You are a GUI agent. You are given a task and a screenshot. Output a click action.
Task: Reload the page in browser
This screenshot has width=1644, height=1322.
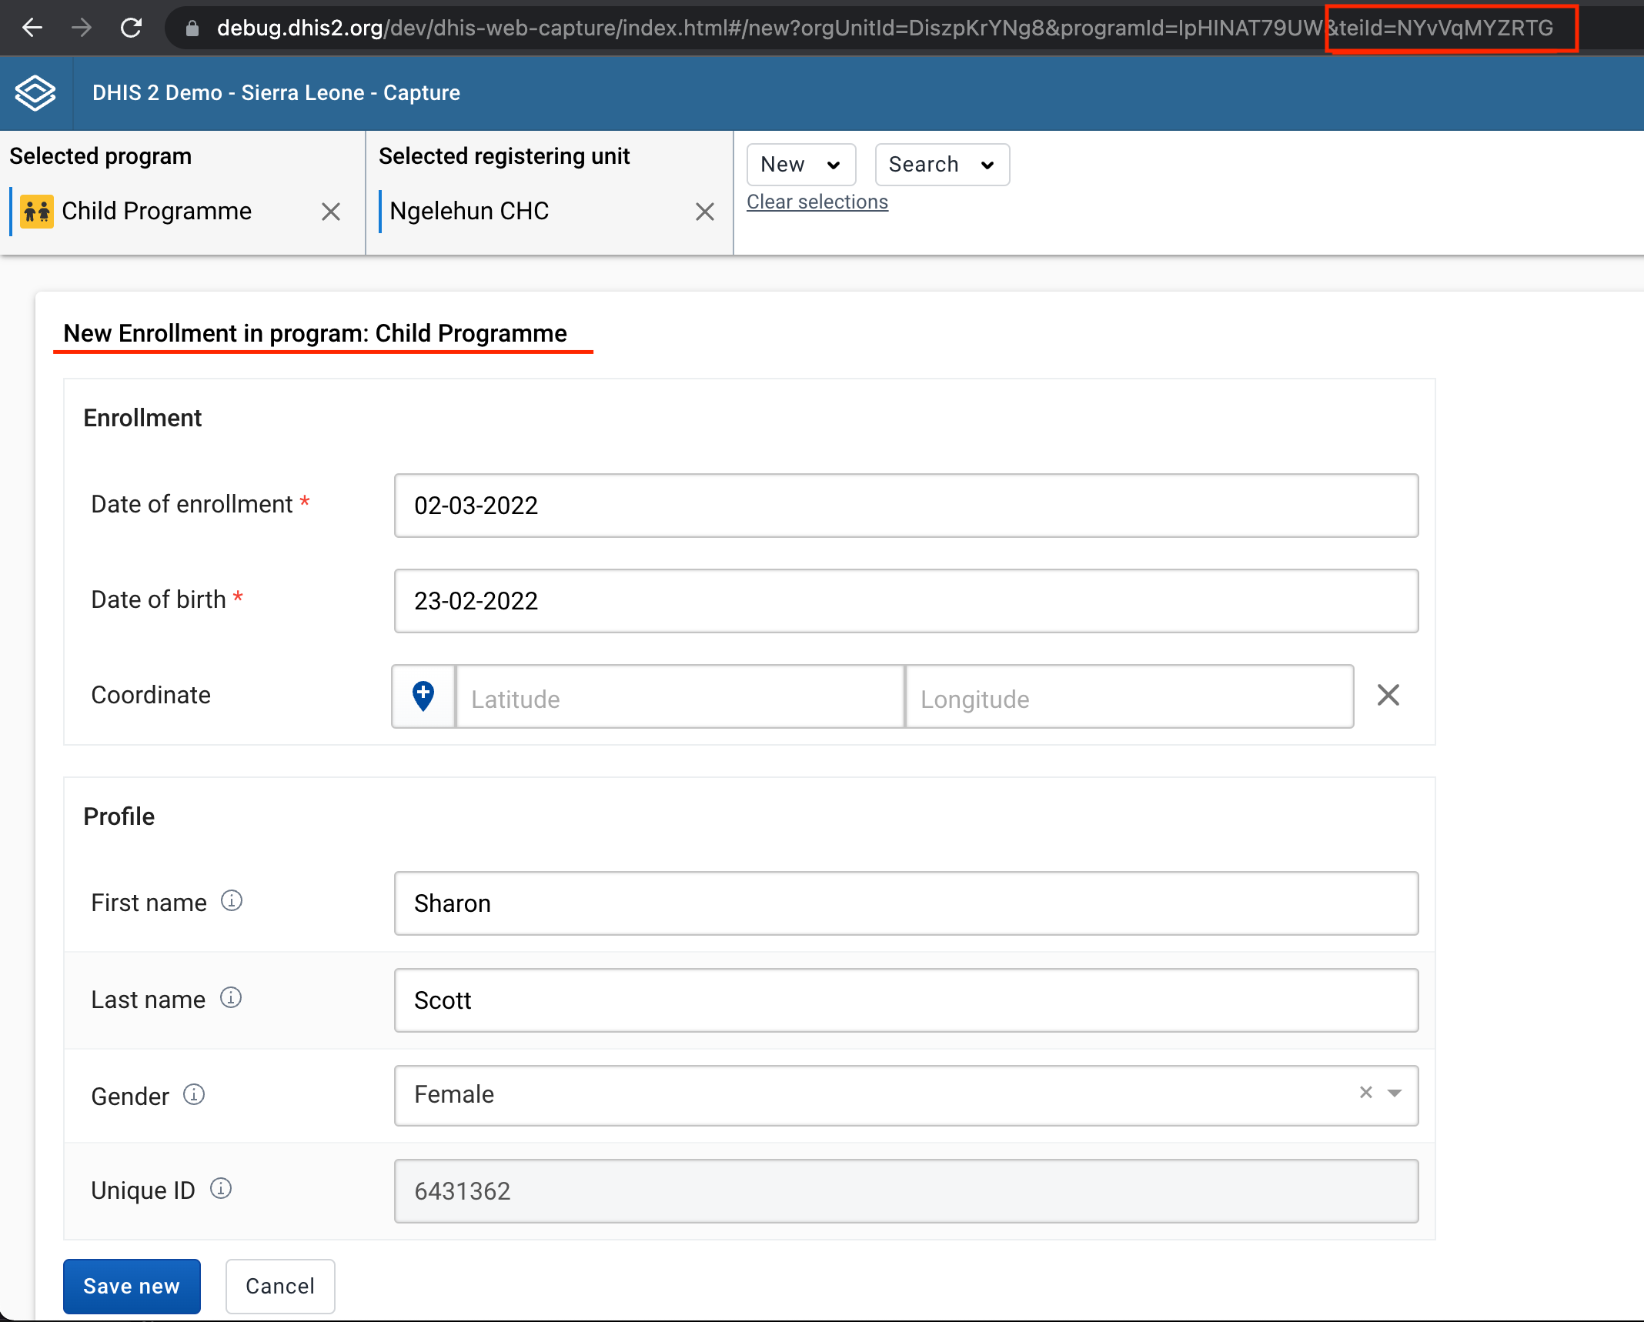click(x=132, y=28)
